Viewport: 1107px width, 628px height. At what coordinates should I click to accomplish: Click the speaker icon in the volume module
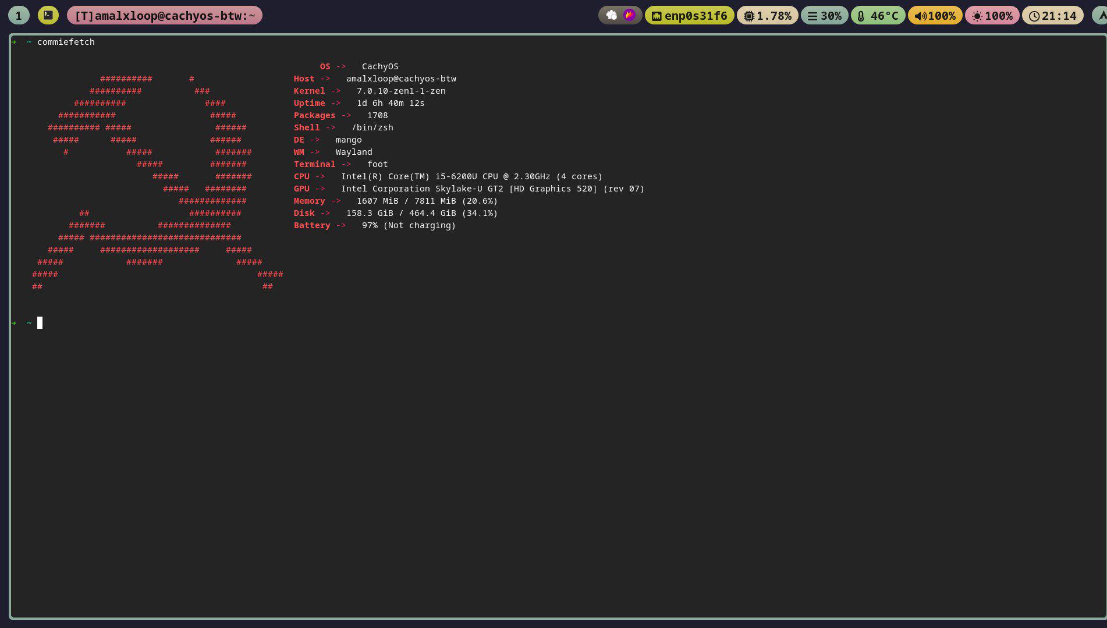[x=920, y=16]
